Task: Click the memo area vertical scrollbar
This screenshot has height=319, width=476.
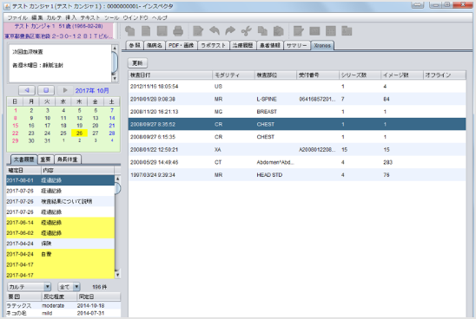Action: 115,63
